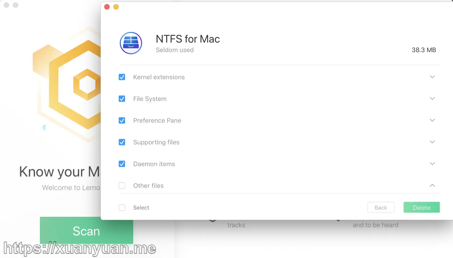Viewport: 453px width, 258px height.
Task: Click the Scan button in Lemon window
Action: pos(86,231)
